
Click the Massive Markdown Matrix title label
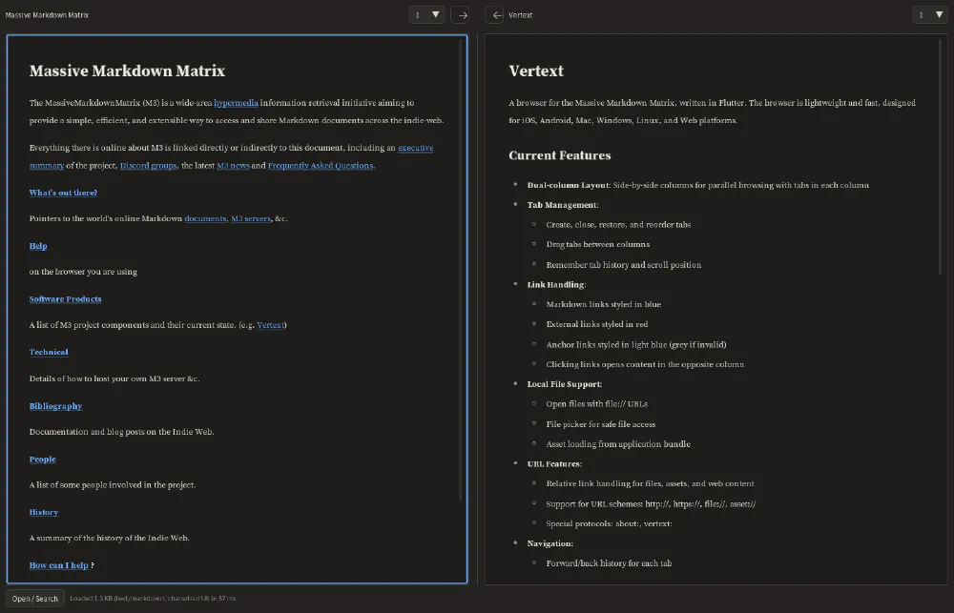[x=47, y=15]
